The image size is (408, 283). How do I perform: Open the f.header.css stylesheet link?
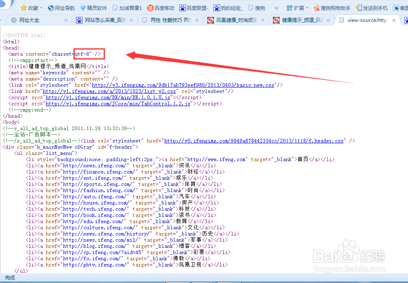[254, 141]
